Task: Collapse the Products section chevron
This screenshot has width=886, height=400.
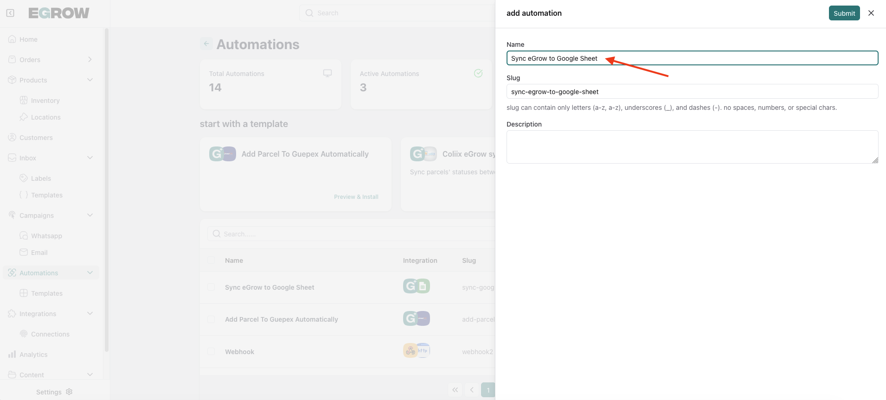Action: click(90, 80)
